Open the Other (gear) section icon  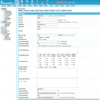pyautogui.click(x=47, y=2)
